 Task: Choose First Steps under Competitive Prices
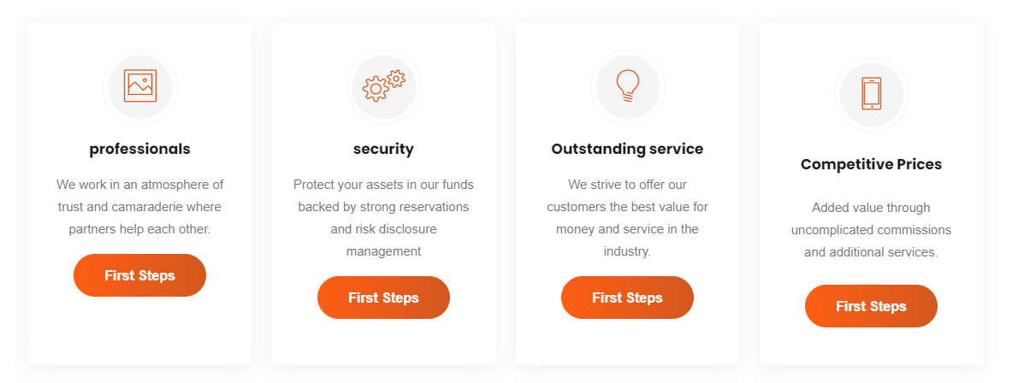click(872, 305)
